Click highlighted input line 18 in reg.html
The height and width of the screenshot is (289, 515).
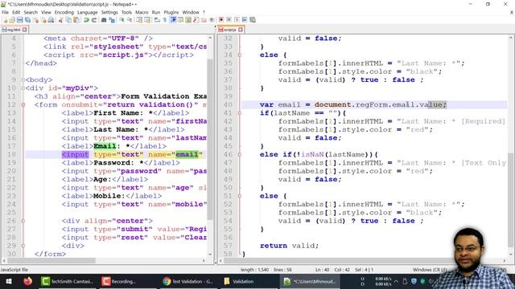pos(132,154)
